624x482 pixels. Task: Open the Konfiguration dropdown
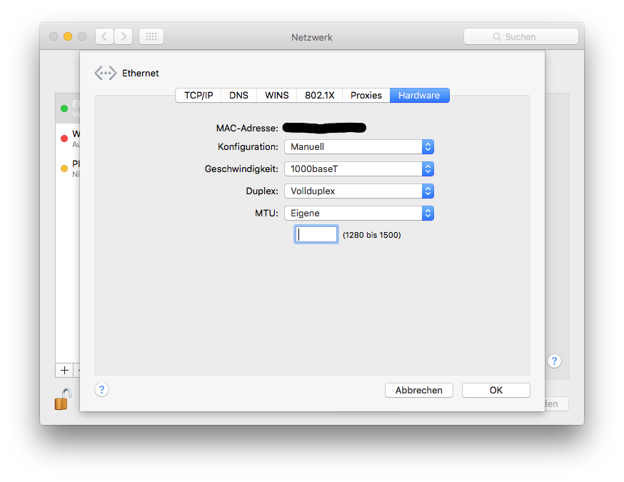pyautogui.click(x=358, y=147)
